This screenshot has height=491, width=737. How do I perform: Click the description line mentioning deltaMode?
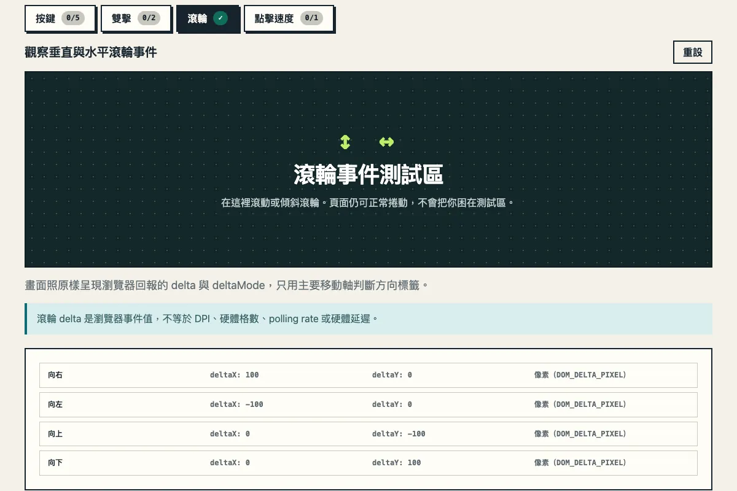227,285
